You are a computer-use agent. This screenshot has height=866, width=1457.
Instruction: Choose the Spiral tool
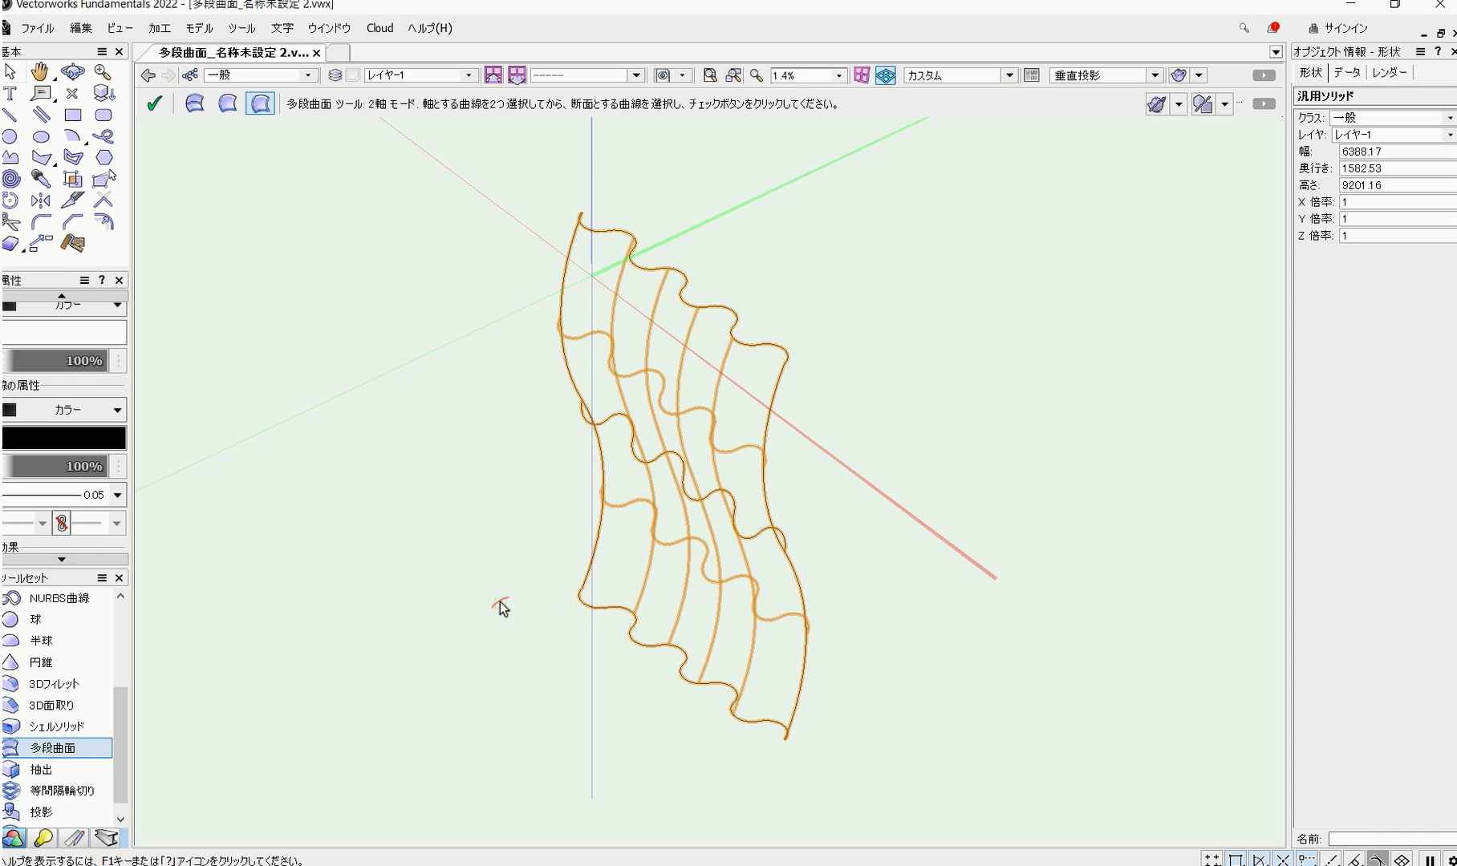coord(10,179)
